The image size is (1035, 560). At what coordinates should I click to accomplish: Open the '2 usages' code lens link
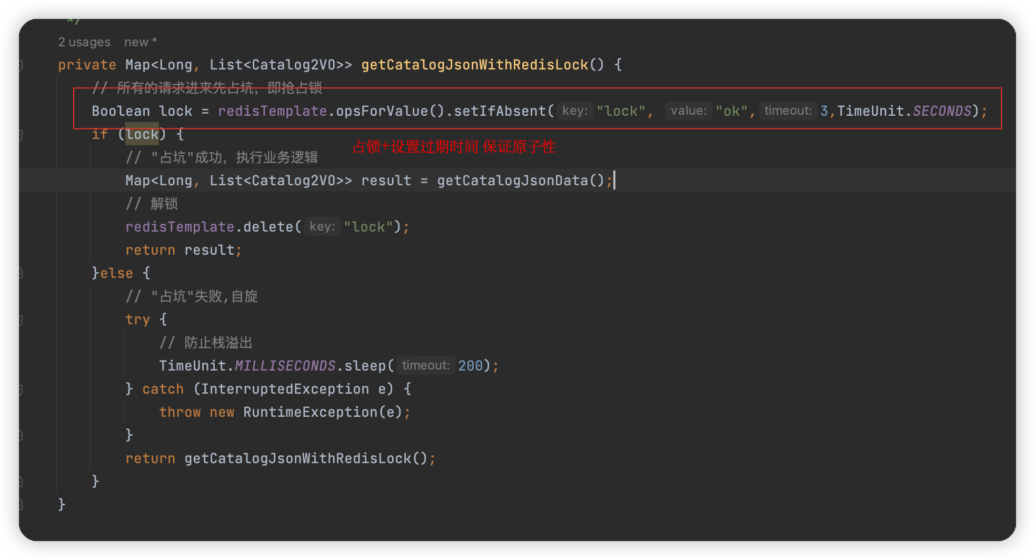click(84, 42)
